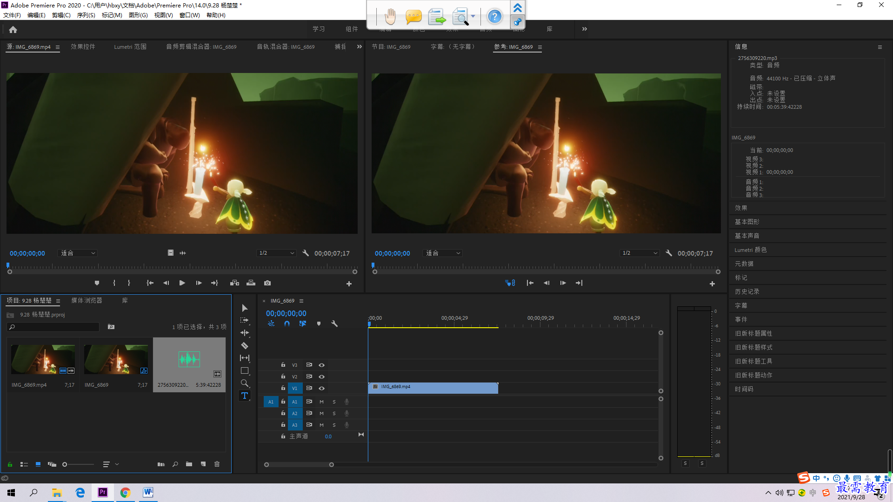Toggle linked selection in timeline

(x=303, y=324)
